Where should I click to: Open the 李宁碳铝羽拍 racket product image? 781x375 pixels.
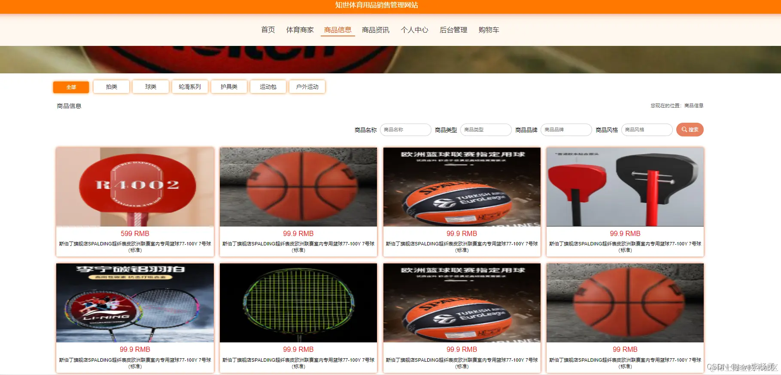point(135,303)
